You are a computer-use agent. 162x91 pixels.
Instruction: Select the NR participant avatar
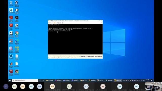pyautogui.click(x=31, y=86)
